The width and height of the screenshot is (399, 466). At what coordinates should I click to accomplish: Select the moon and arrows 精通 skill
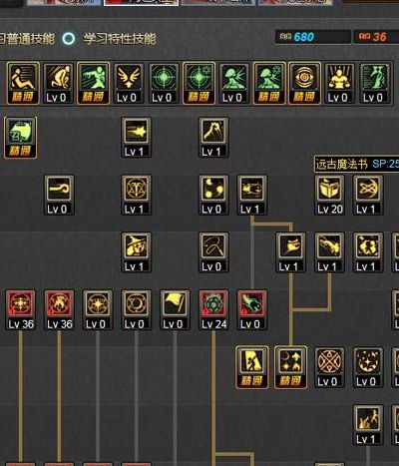pos(290,367)
